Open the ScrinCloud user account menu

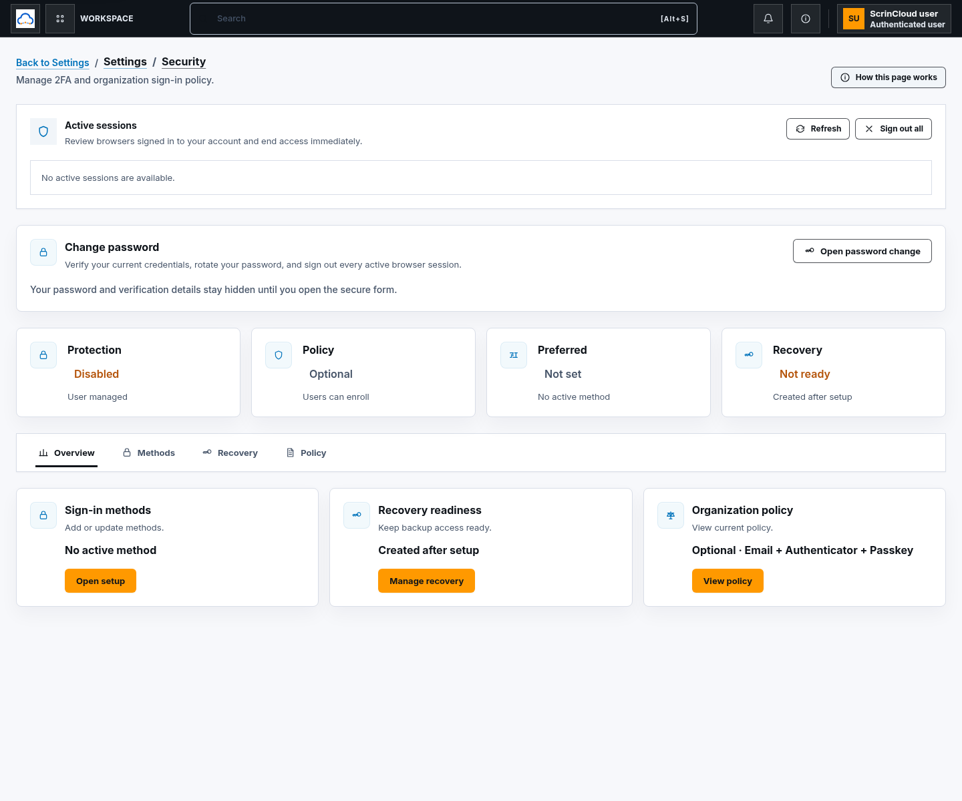[x=894, y=19]
